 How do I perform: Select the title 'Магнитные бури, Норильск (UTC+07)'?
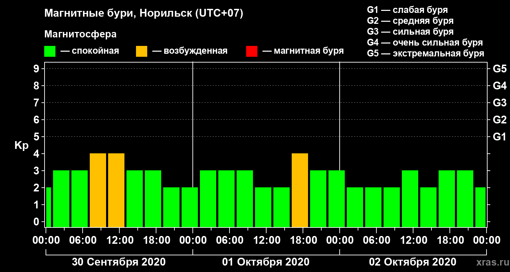pos(144,14)
